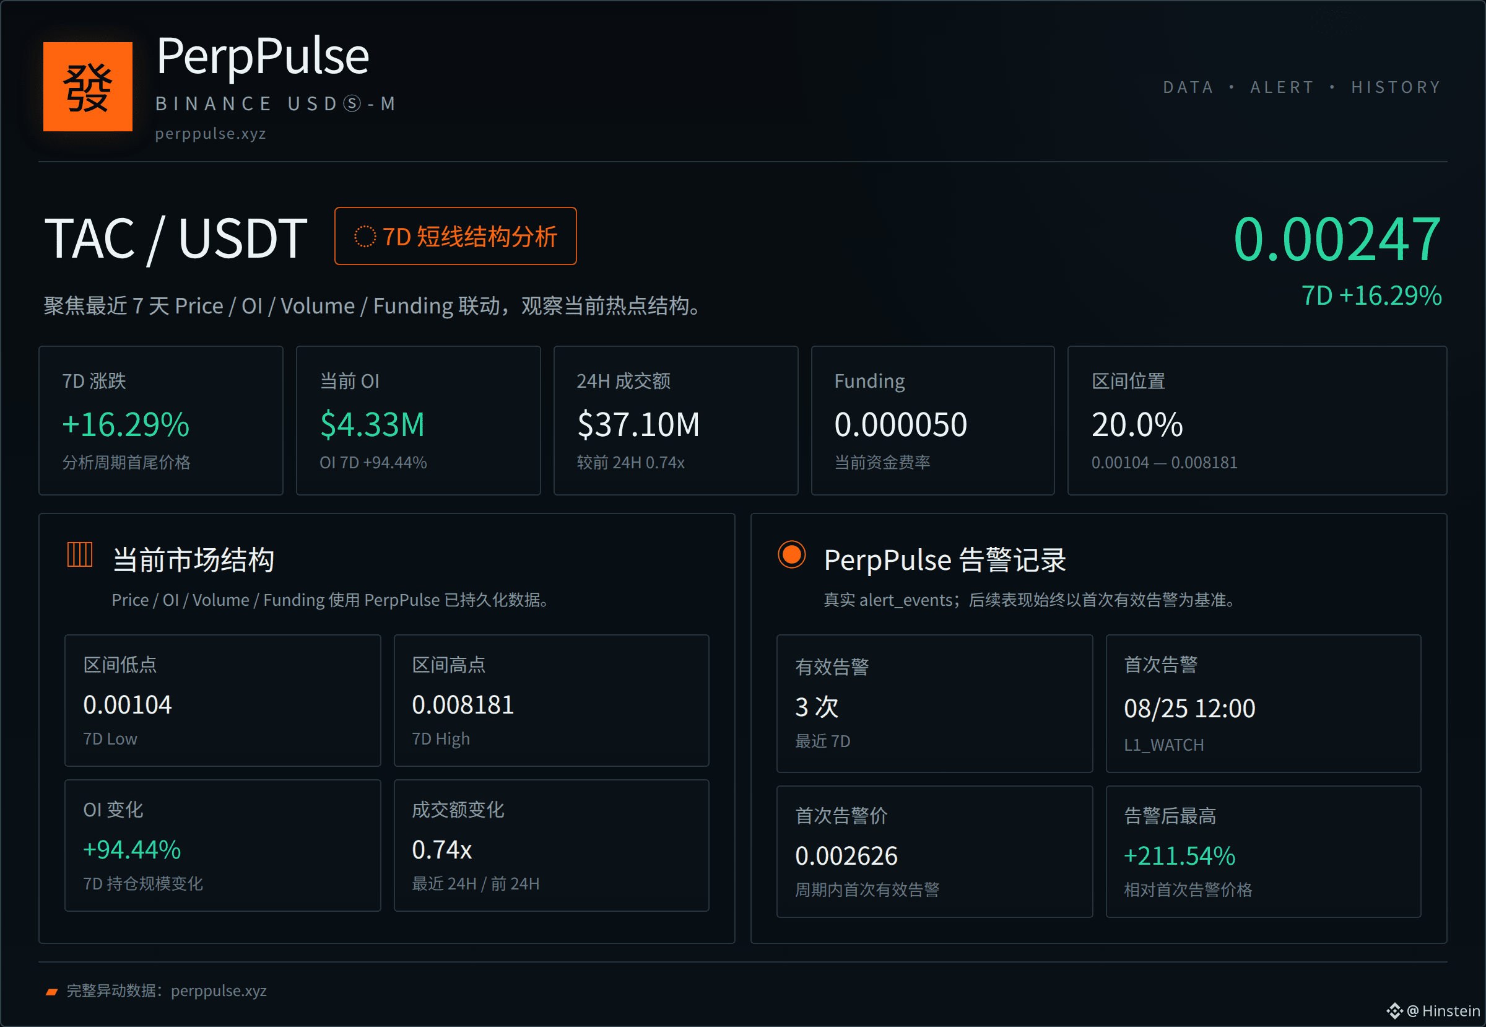Click the 成交额变化 value 0.74x

click(442, 849)
